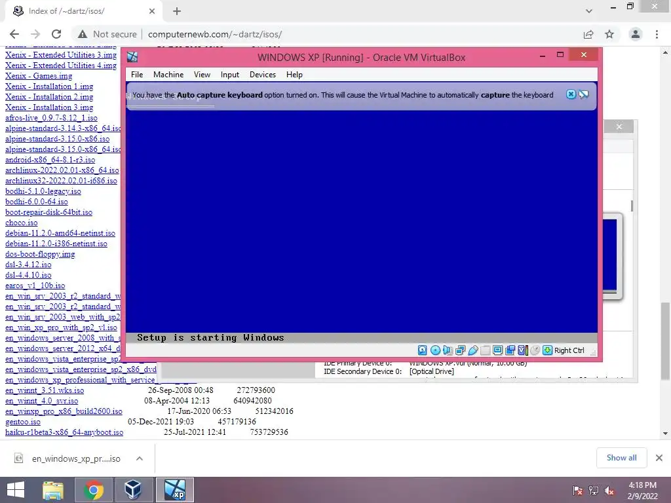Open the Action Center flag icon

point(578,491)
